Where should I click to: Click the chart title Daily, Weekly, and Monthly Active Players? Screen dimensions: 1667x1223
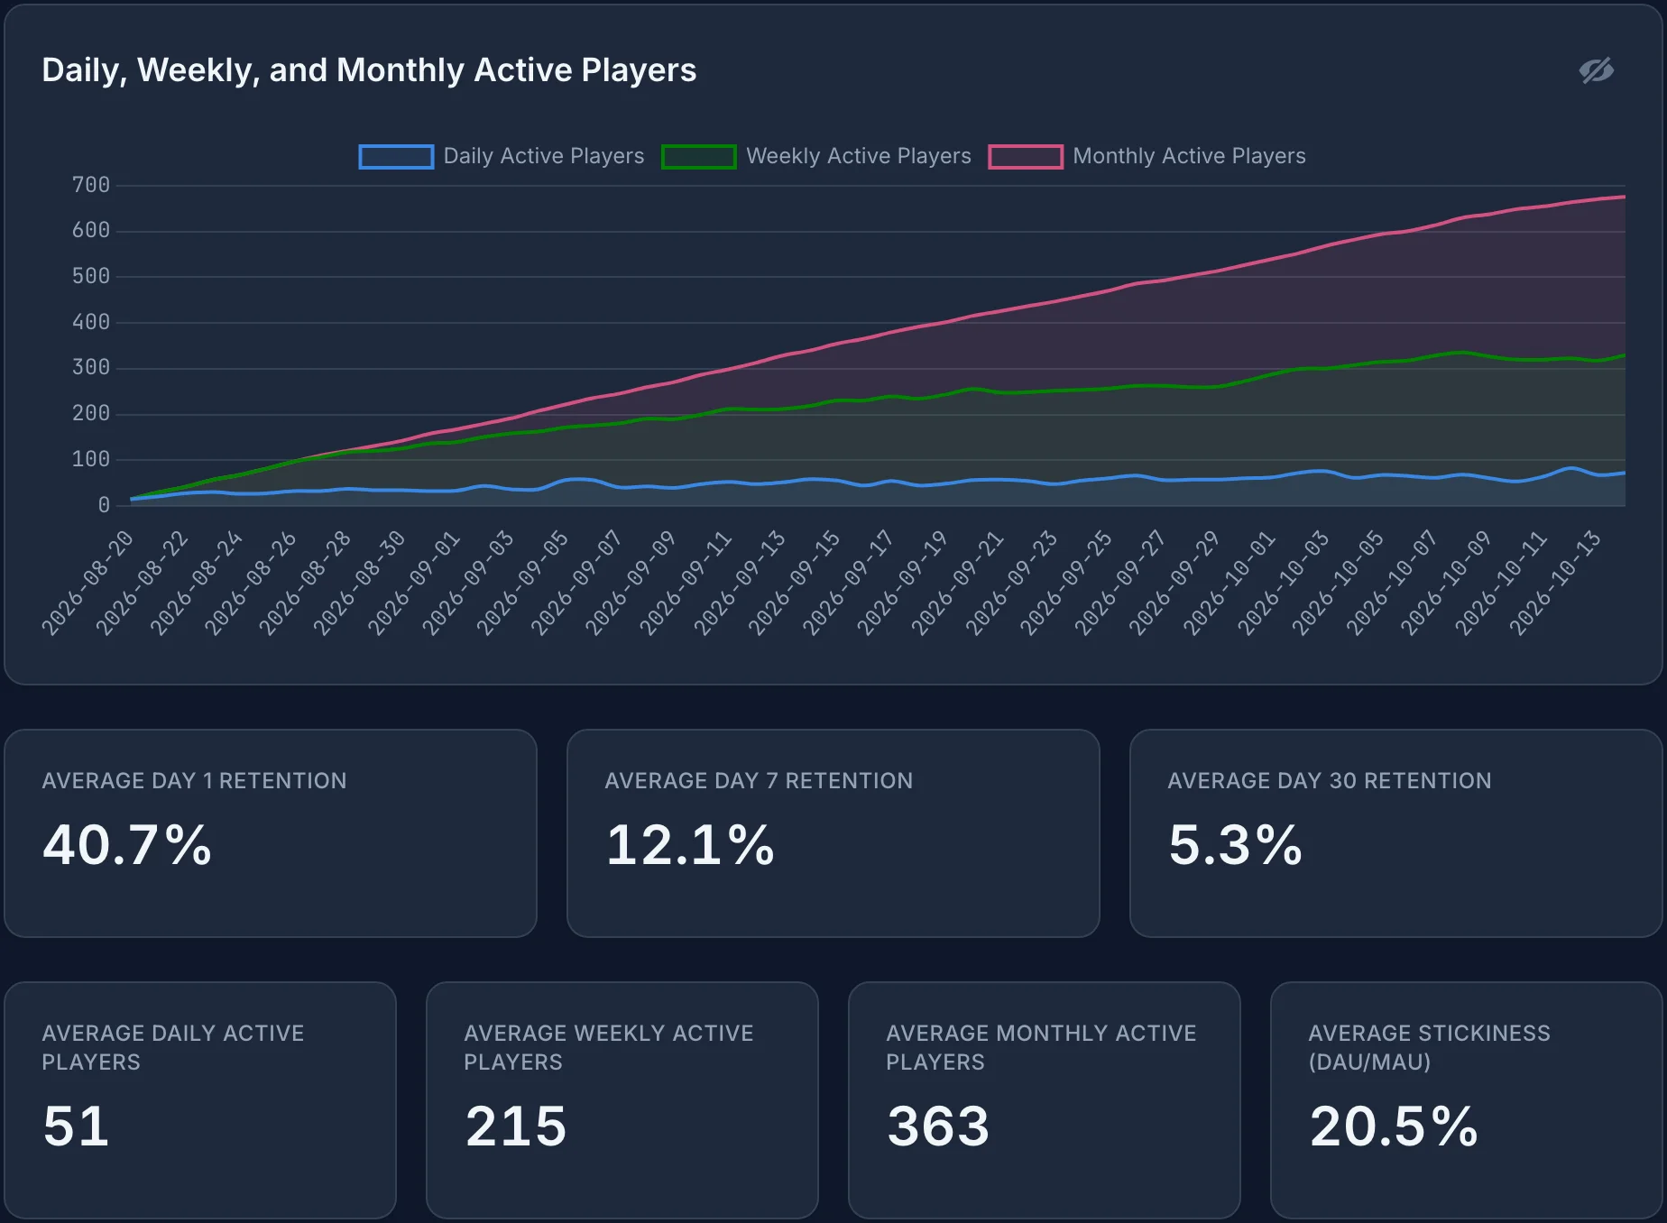click(x=369, y=70)
